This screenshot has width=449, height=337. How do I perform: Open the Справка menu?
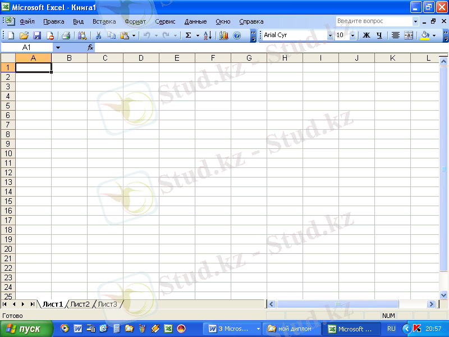click(x=251, y=21)
